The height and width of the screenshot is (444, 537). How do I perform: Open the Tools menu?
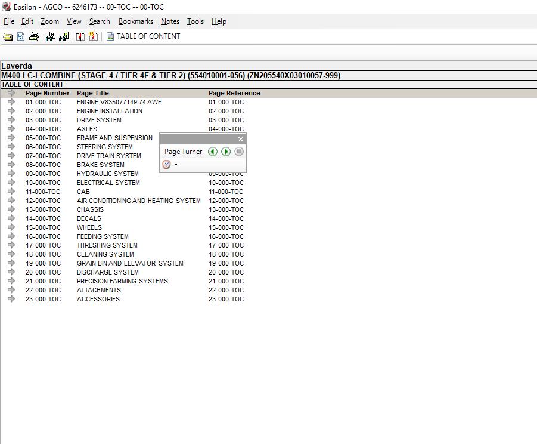tap(195, 21)
